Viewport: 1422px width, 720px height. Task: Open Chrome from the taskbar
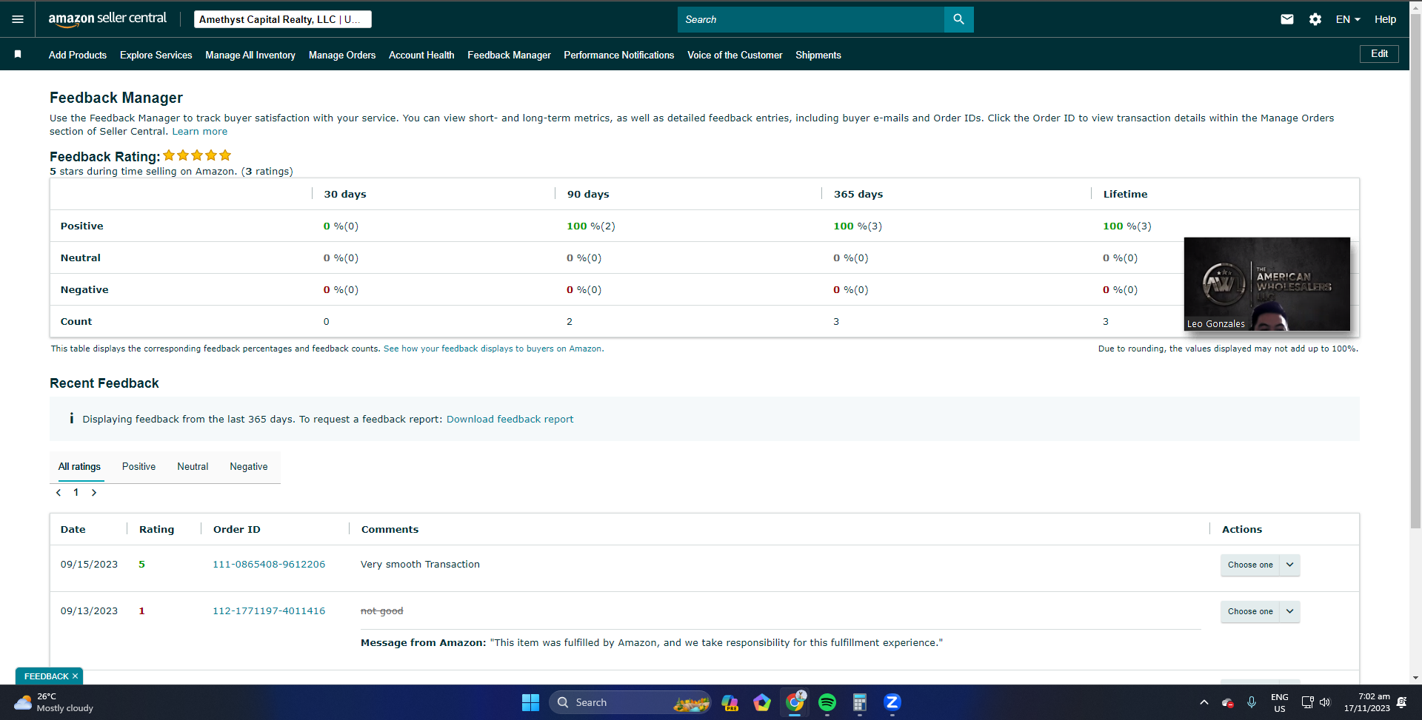[795, 702]
